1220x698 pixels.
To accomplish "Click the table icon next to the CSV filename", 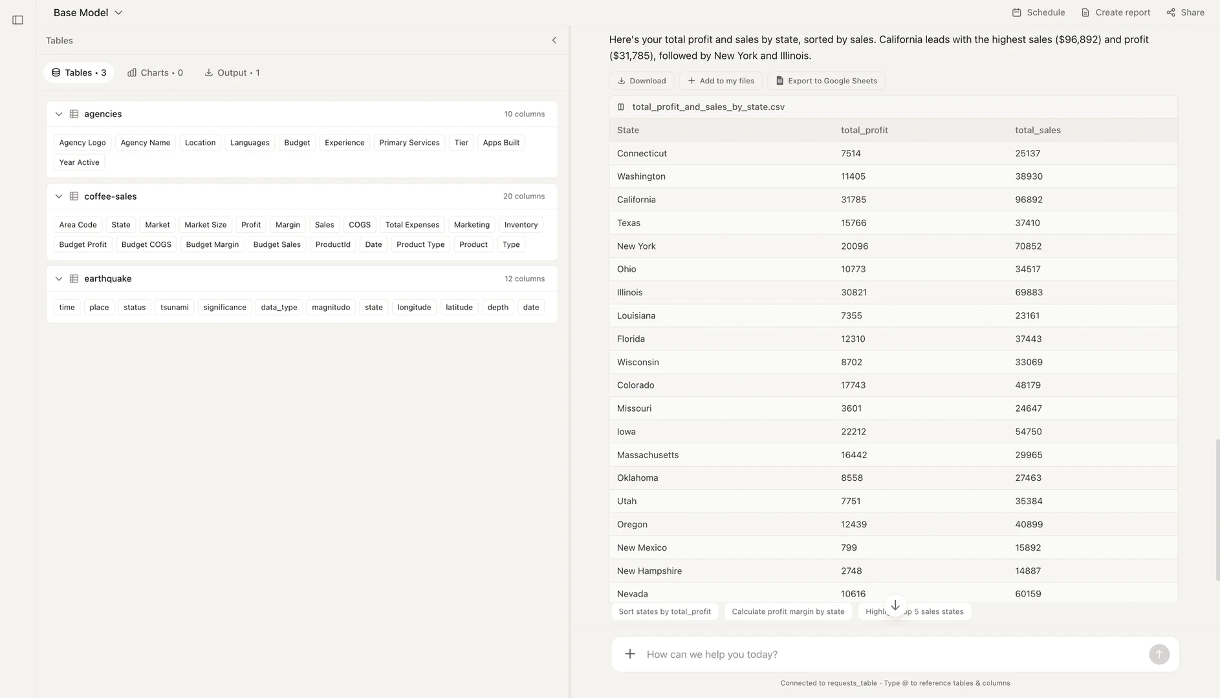I will pos(621,107).
